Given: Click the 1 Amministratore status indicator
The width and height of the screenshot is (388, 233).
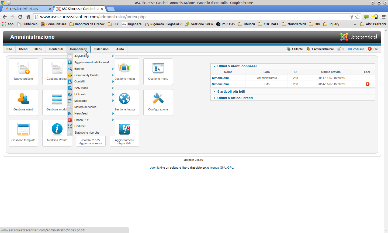Looking at the screenshot, I should 320,49.
